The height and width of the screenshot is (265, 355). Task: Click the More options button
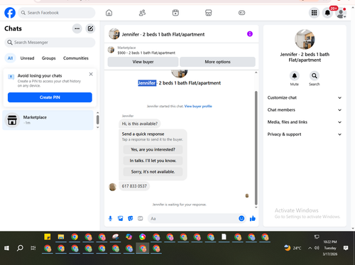tap(217, 62)
